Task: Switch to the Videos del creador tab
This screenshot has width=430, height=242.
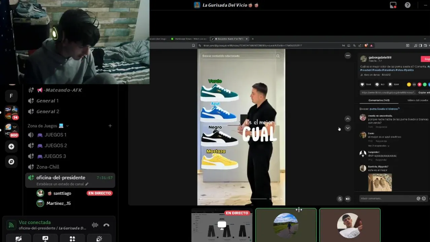Action: point(418,100)
